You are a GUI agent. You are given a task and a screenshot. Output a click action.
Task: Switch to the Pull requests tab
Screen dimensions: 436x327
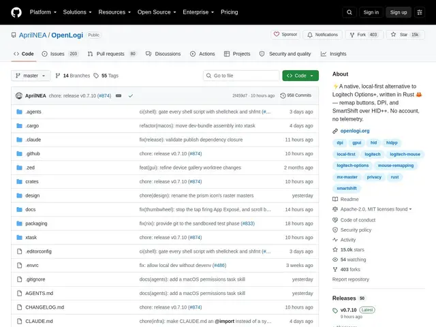tap(112, 54)
